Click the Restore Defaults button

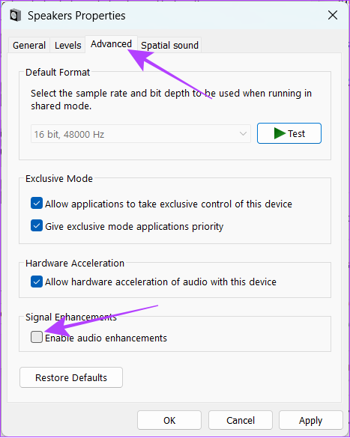pyautogui.click(x=71, y=377)
